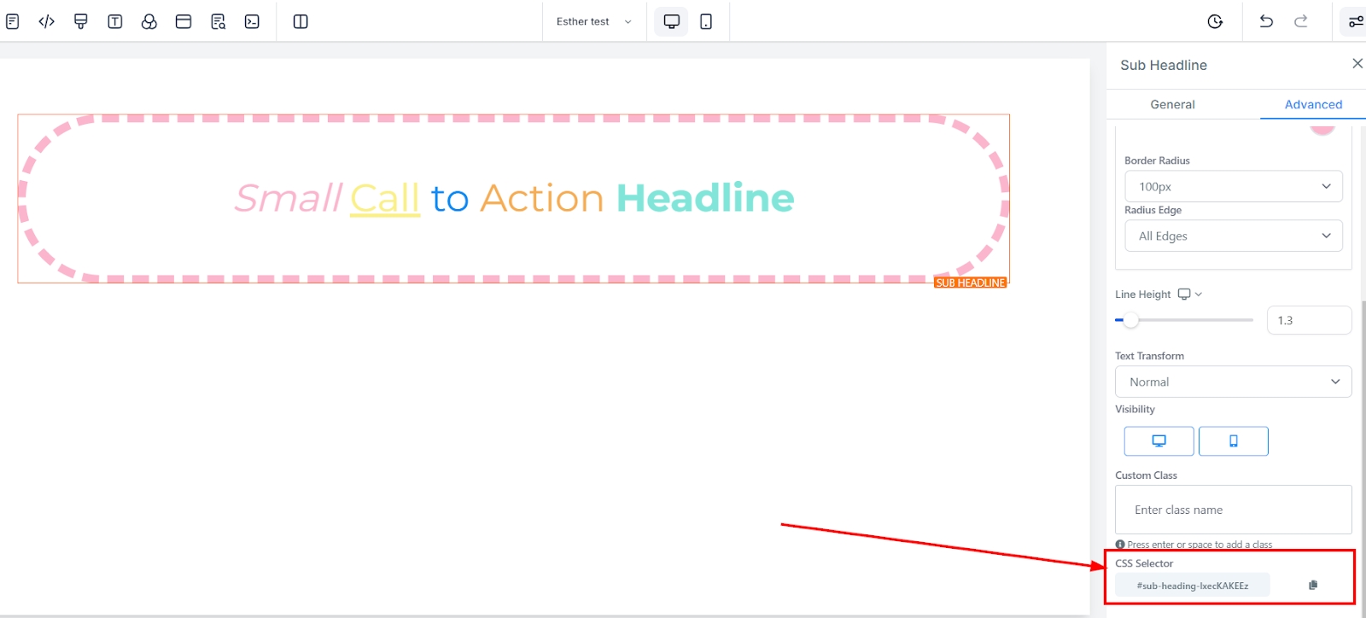Toggle mobile visibility for the element
The image size is (1366, 618).
coord(1233,441)
